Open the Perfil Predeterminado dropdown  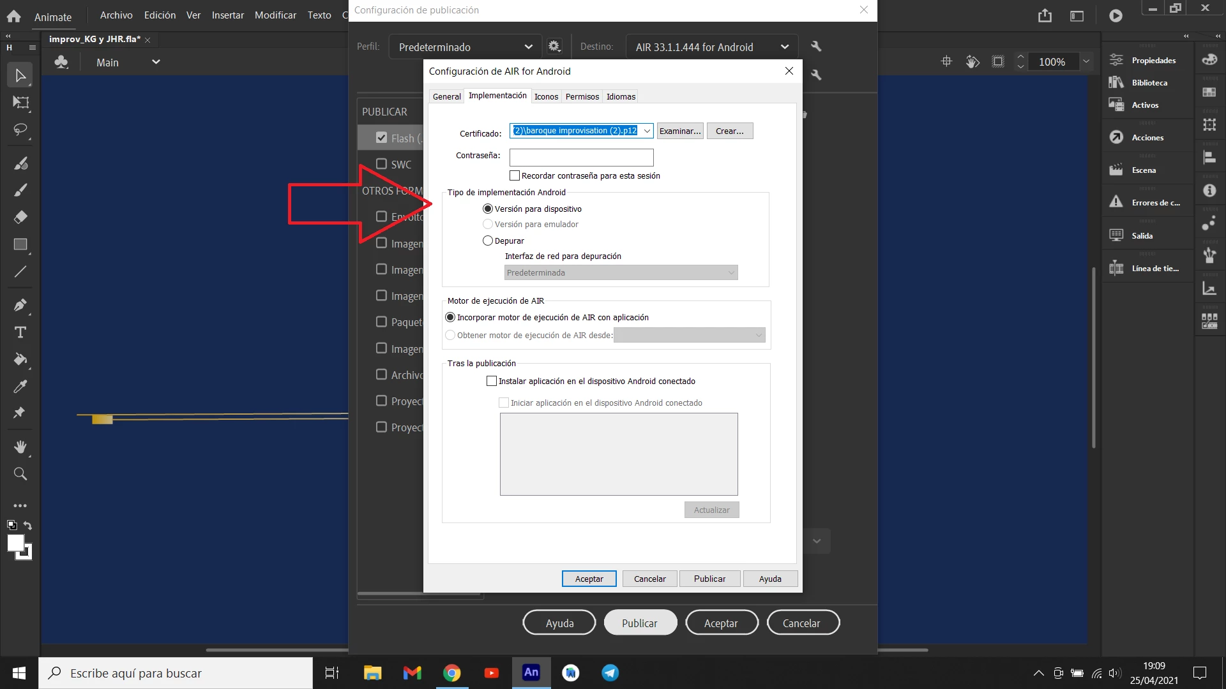(465, 47)
